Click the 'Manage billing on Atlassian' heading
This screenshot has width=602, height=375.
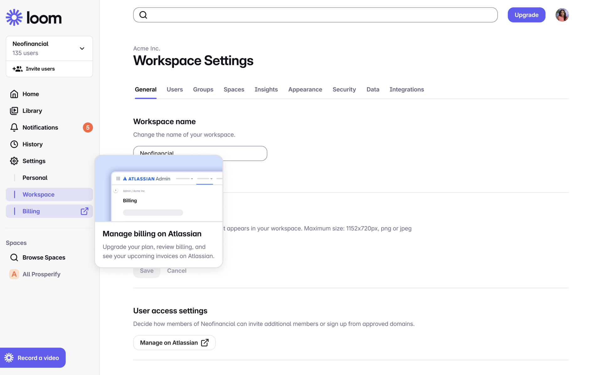coord(152,234)
